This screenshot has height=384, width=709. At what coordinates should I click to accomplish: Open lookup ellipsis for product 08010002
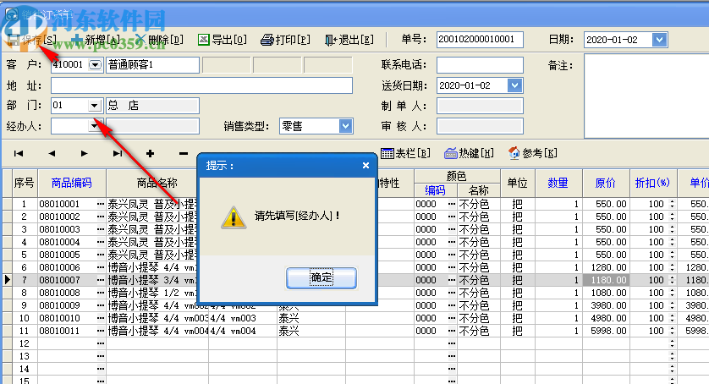(x=101, y=217)
